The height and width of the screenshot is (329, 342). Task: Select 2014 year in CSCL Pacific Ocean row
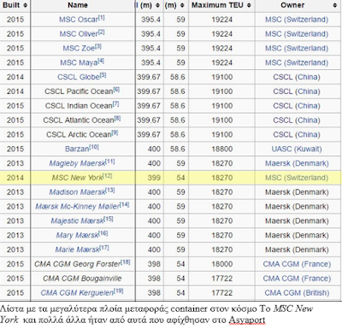15,91
